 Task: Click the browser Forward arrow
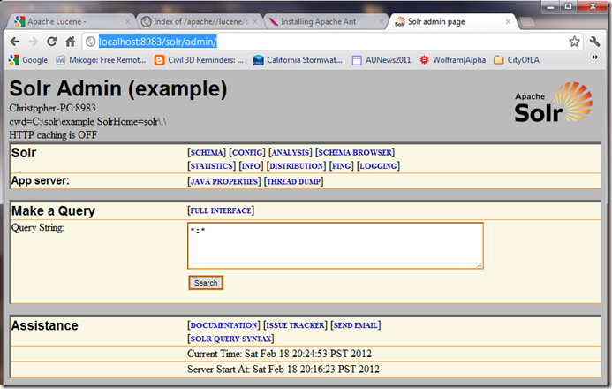(34, 42)
